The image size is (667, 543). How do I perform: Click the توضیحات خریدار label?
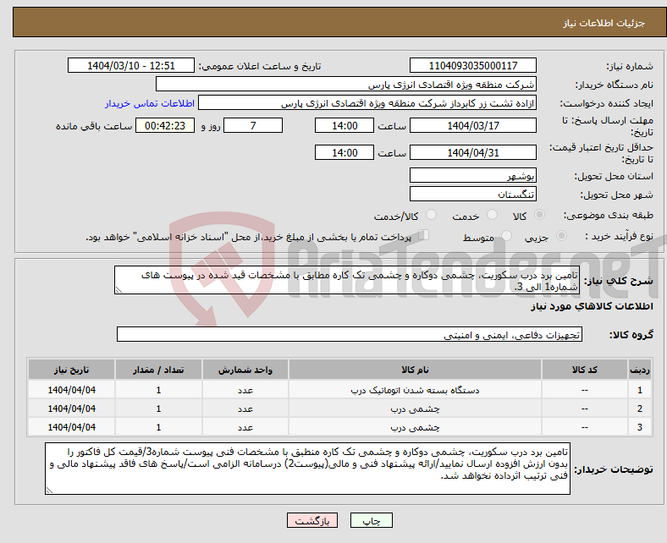click(614, 469)
